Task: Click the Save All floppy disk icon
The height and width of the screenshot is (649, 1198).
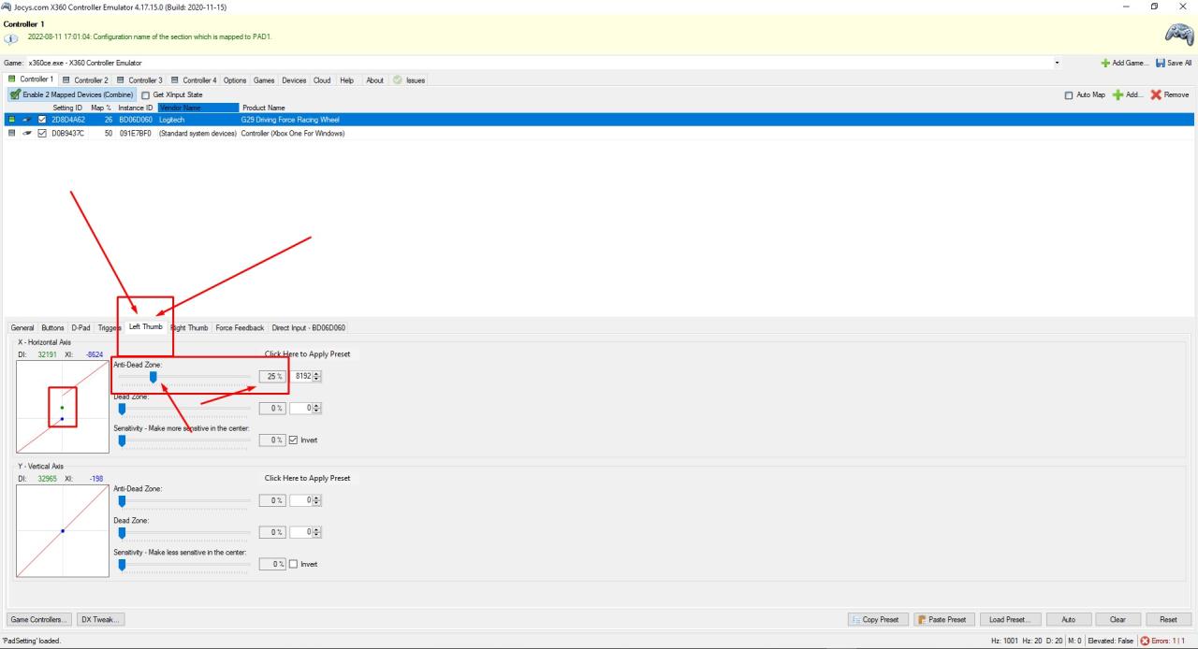Action: (x=1161, y=63)
